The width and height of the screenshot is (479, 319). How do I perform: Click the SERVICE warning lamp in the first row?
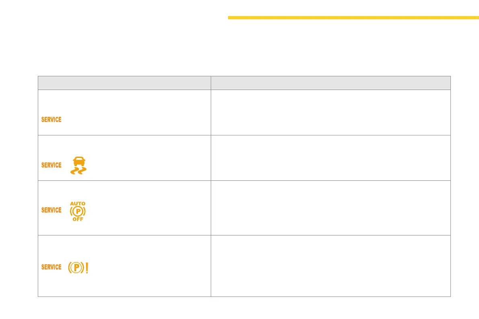(x=51, y=120)
